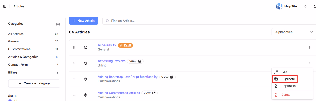Grab drag handle of Accessibility article
This screenshot has height=101, width=316.
(74, 47)
